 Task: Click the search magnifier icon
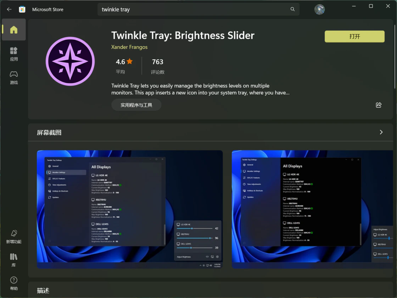[x=292, y=9]
